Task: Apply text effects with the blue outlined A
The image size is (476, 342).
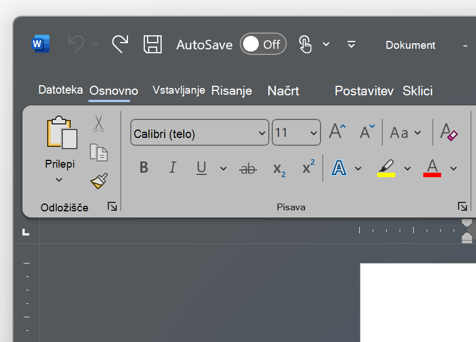Action: [x=339, y=168]
